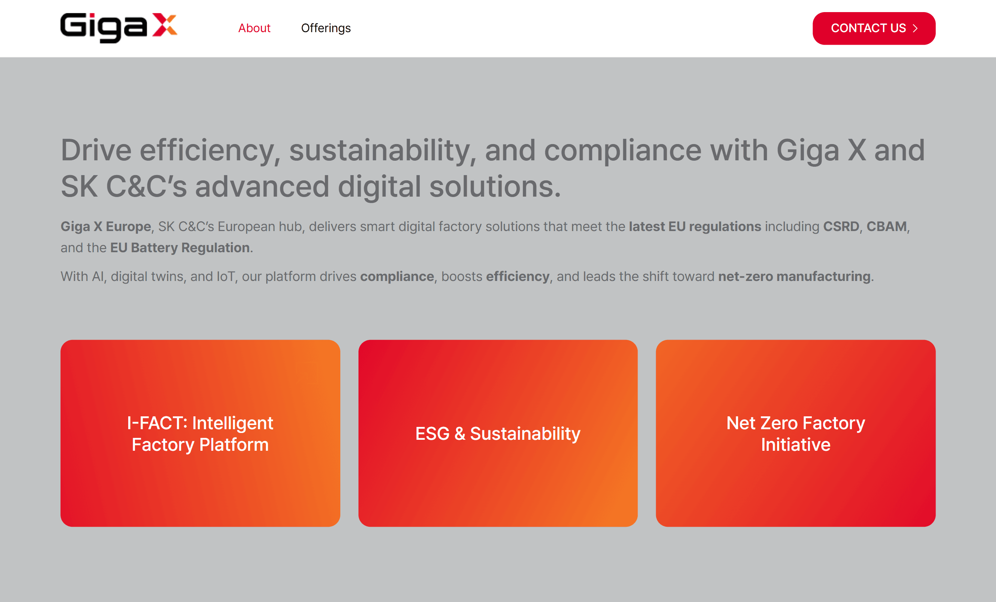Open the Net Zero Factory Initiative card

point(795,433)
